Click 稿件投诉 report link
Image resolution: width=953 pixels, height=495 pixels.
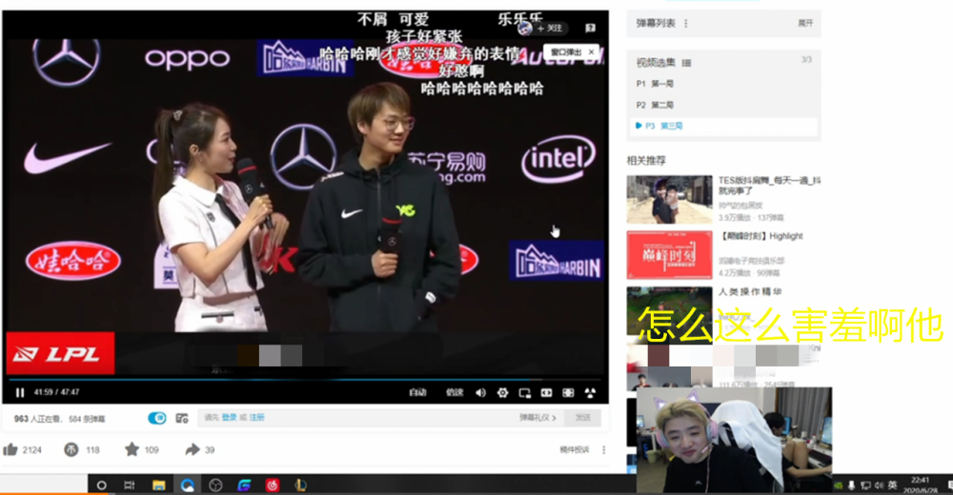coord(575,450)
